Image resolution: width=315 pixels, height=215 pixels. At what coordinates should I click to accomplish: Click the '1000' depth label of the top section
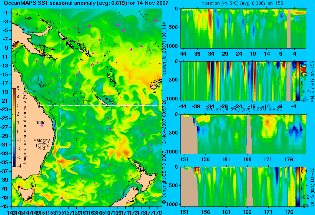click(x=173, y=46)
